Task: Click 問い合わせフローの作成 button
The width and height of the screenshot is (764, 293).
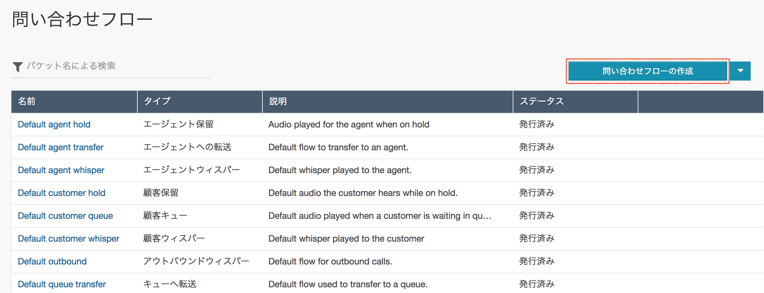Action: pos(647,71)
